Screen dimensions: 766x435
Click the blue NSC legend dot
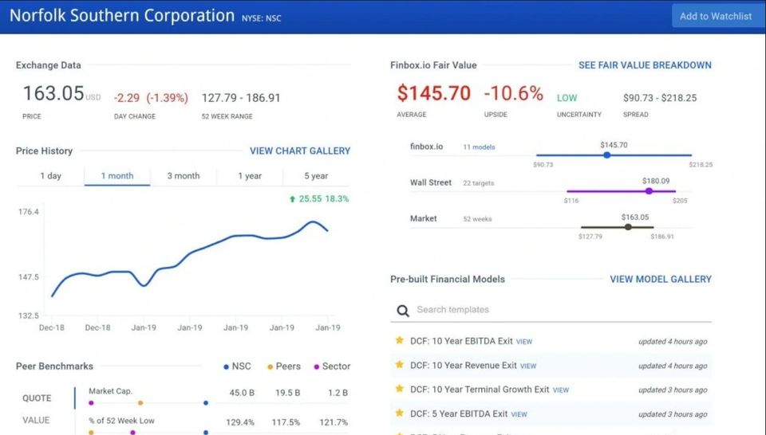coord(226,366)
